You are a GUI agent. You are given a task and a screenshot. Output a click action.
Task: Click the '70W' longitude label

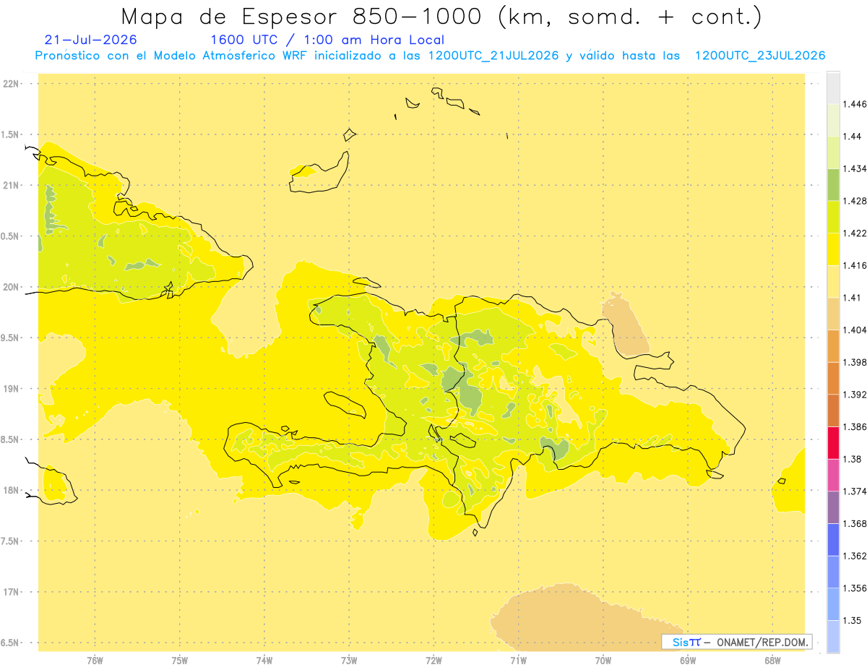tap(603, 660)
